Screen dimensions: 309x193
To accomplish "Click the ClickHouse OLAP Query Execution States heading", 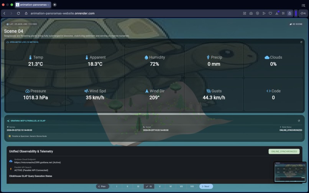I will tap(31, 176).
